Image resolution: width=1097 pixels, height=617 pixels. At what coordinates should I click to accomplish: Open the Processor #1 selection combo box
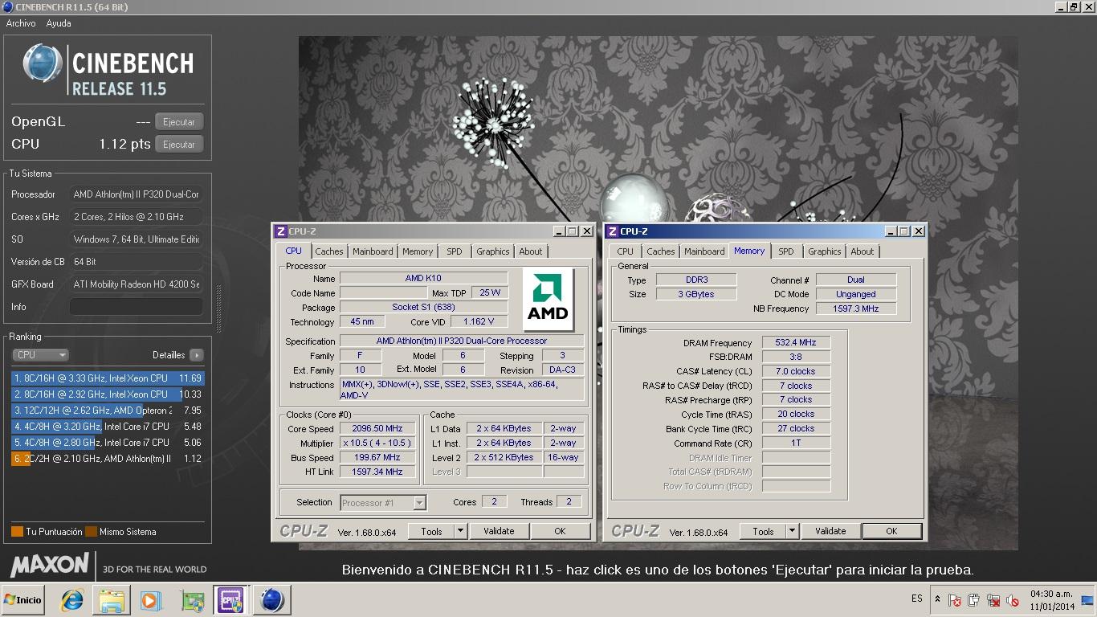(x=383, y=503)
